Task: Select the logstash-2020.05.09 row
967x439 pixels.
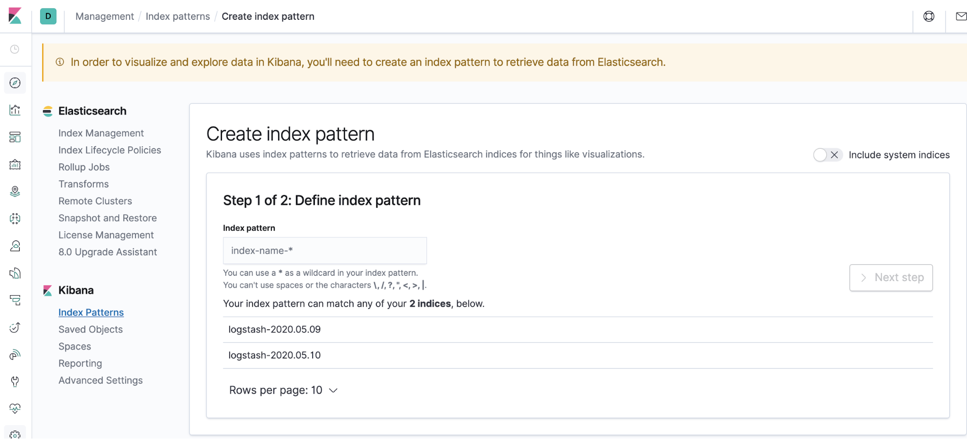Action: 578,330
